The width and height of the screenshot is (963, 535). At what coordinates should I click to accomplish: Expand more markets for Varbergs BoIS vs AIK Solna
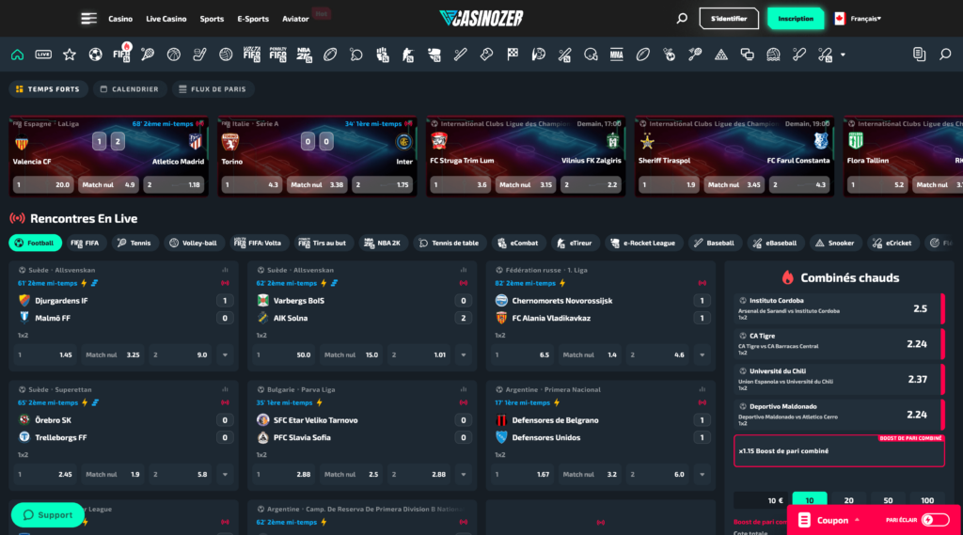click(x=464, y=355)
